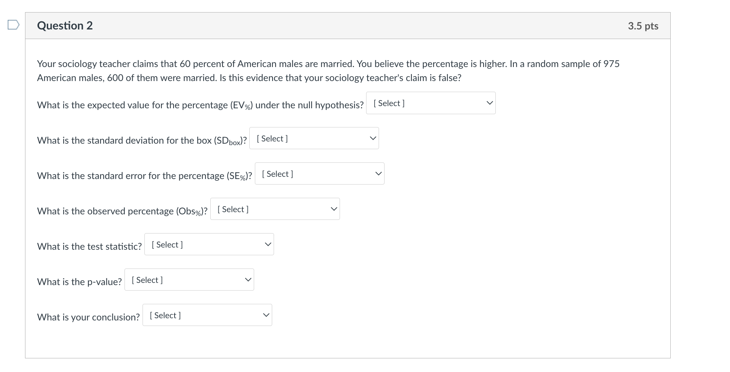
Task: Click the "What is the observed percentage" label
Action: (x=122, y=211)
